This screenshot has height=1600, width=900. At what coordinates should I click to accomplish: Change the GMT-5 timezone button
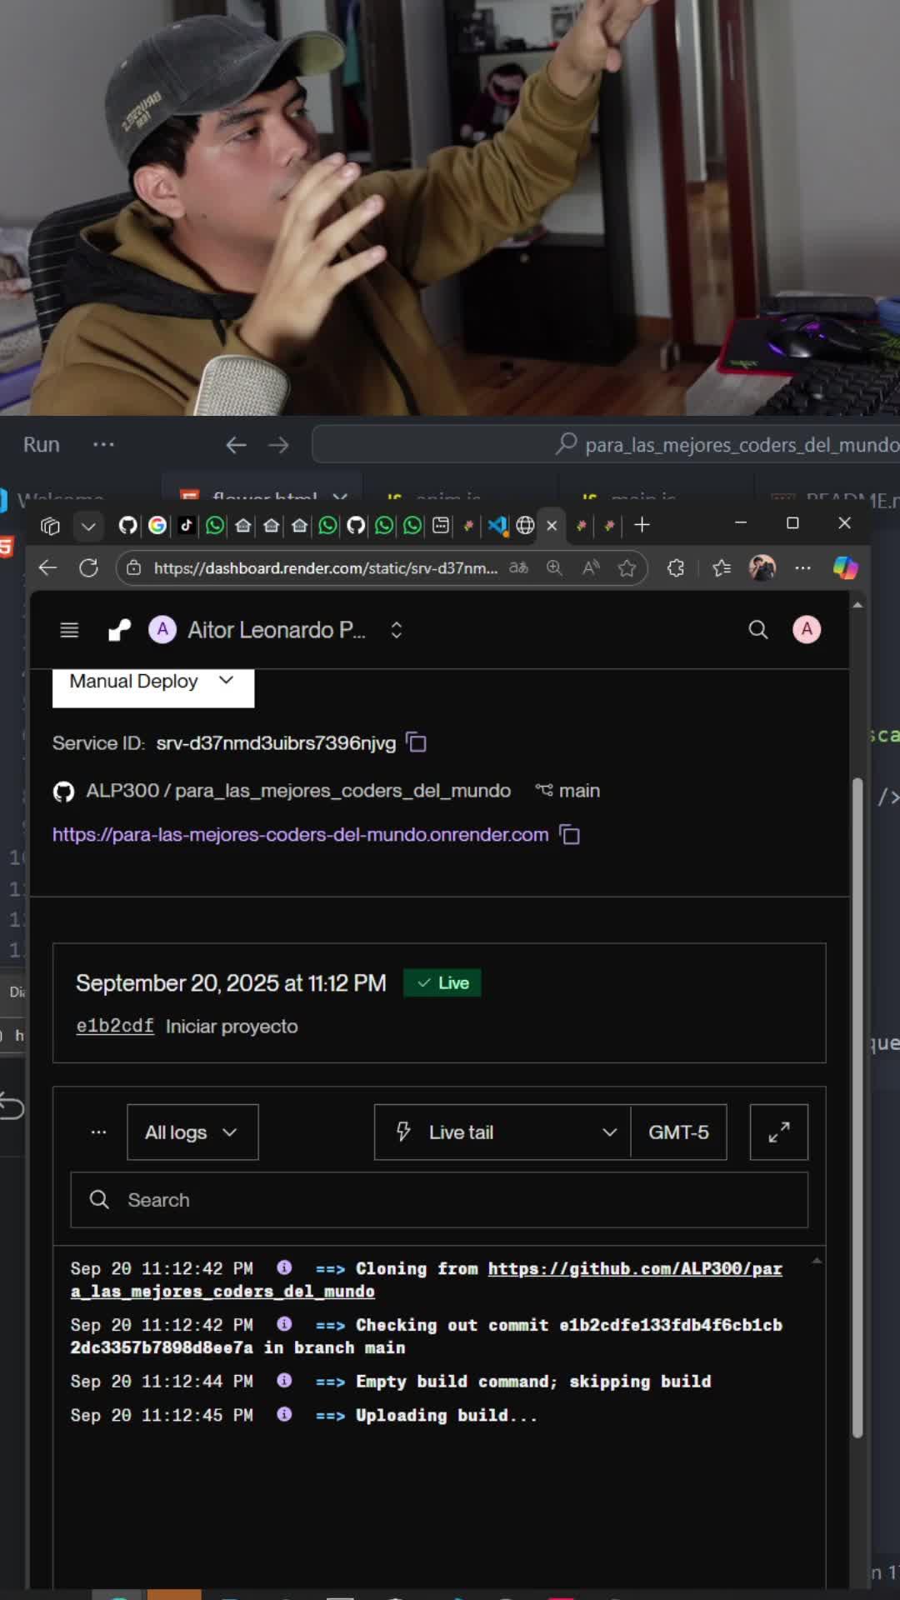coord(679,1132)
